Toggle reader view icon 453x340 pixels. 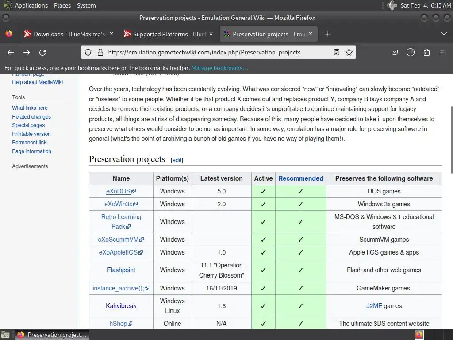[x=337, y=52]
